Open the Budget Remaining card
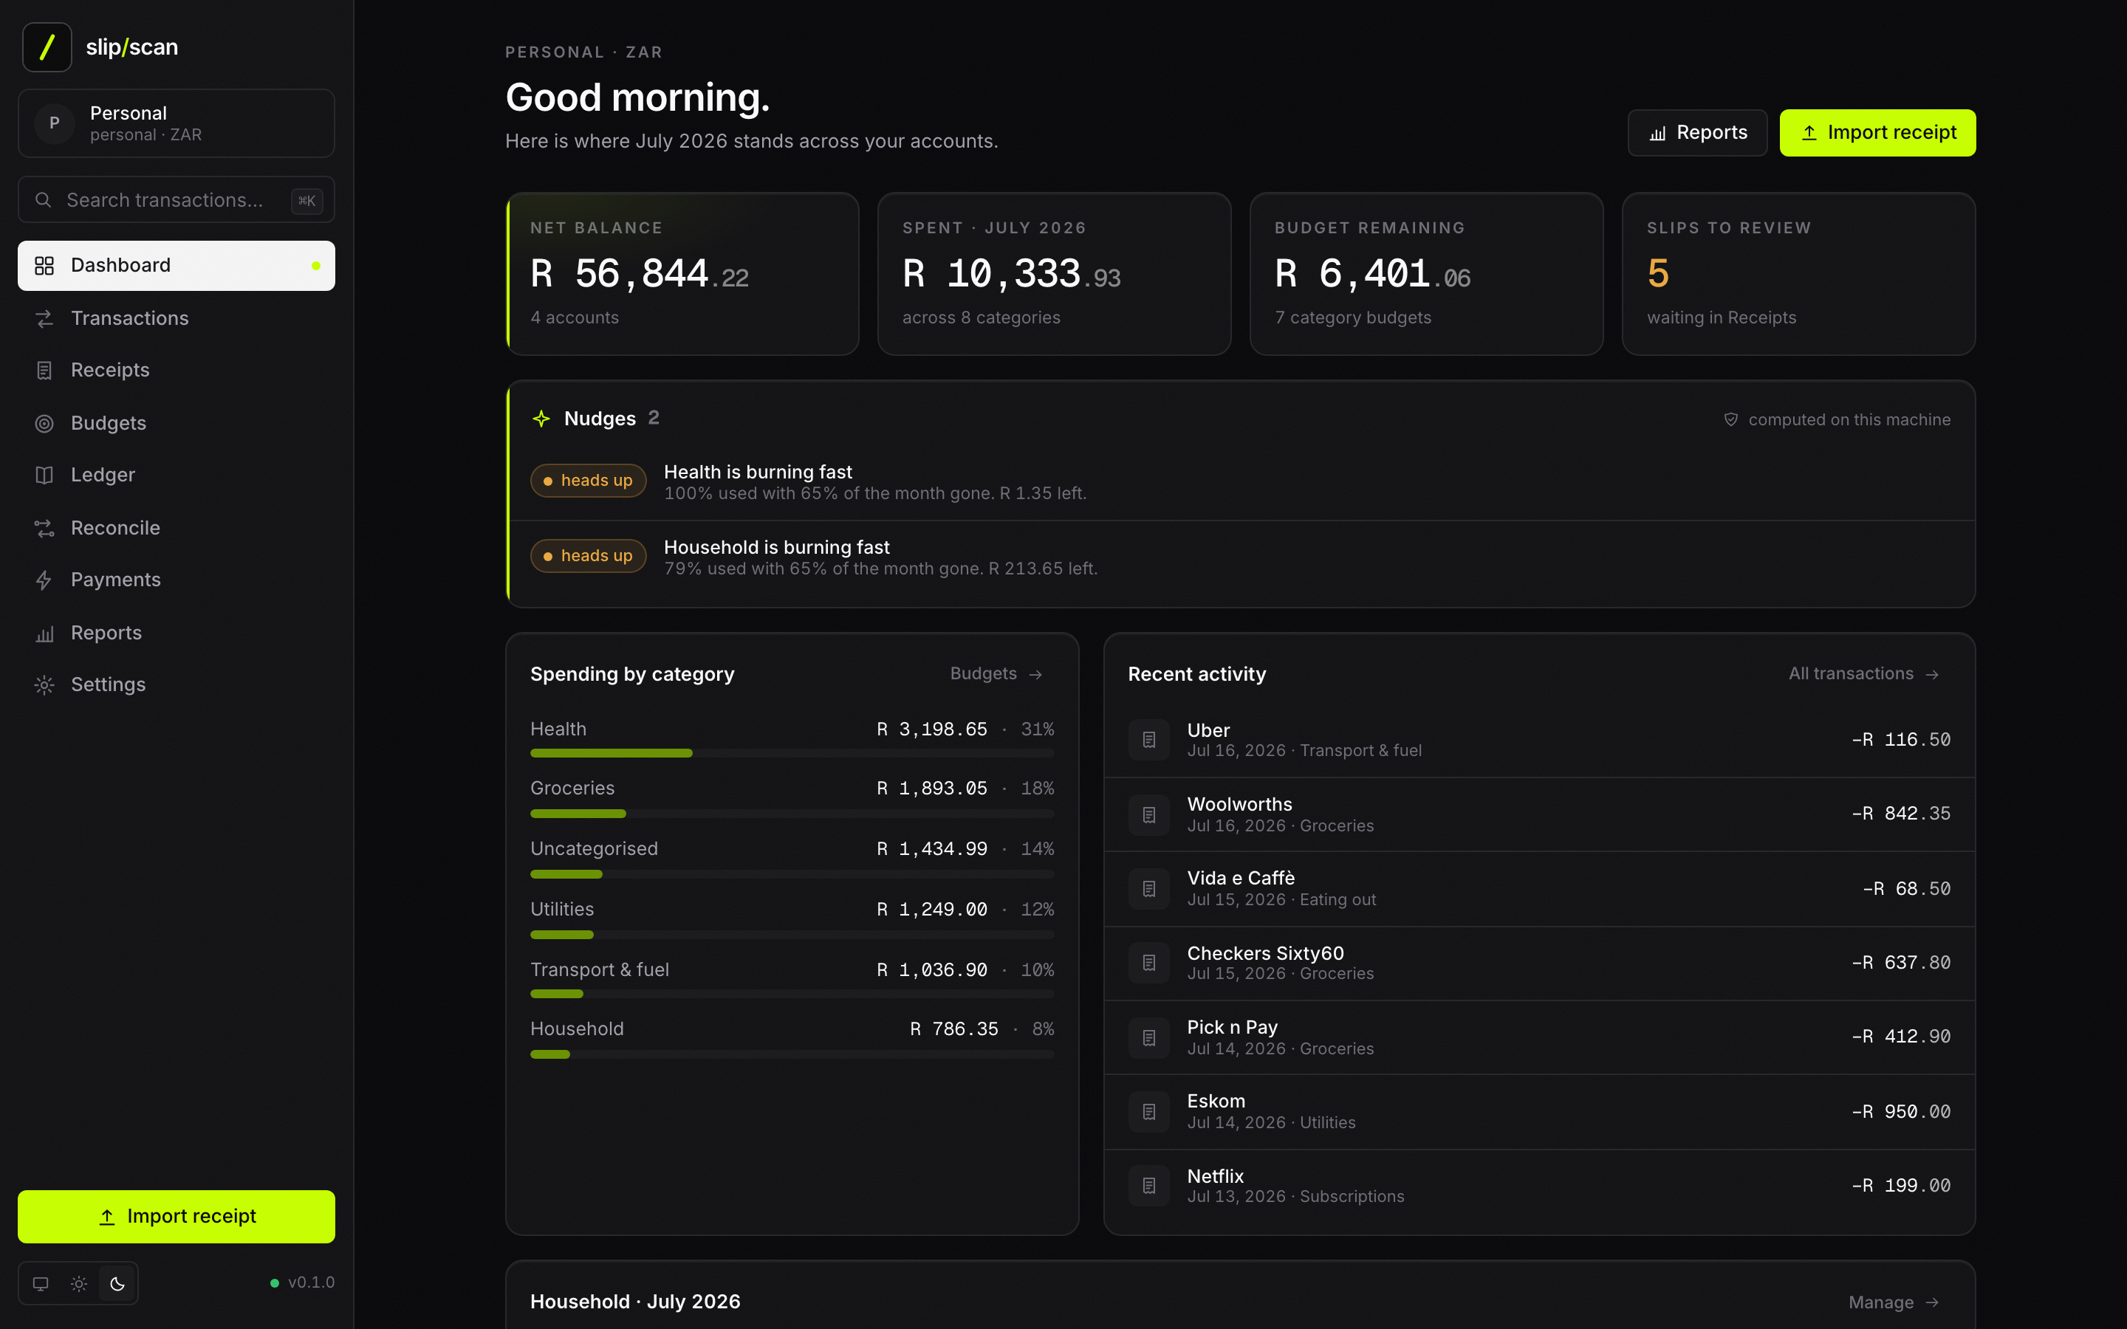Image resolution: width=2127 pixels, height=1329 pixels. 1427,274
